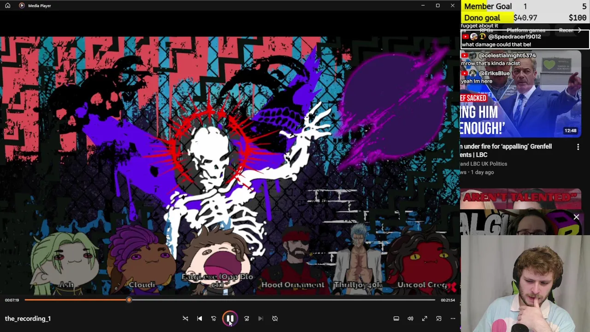Maximize the Media Player window
The height and width of the screenshot is (332, 590).
coord(437,6)
